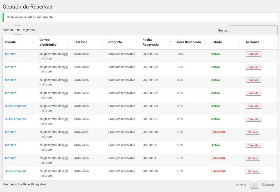The width and height of the screenshot is (280, 192).
Task: Open Julio Fernandez client link for 2025-01-07
Action: [x=16, y=119]
